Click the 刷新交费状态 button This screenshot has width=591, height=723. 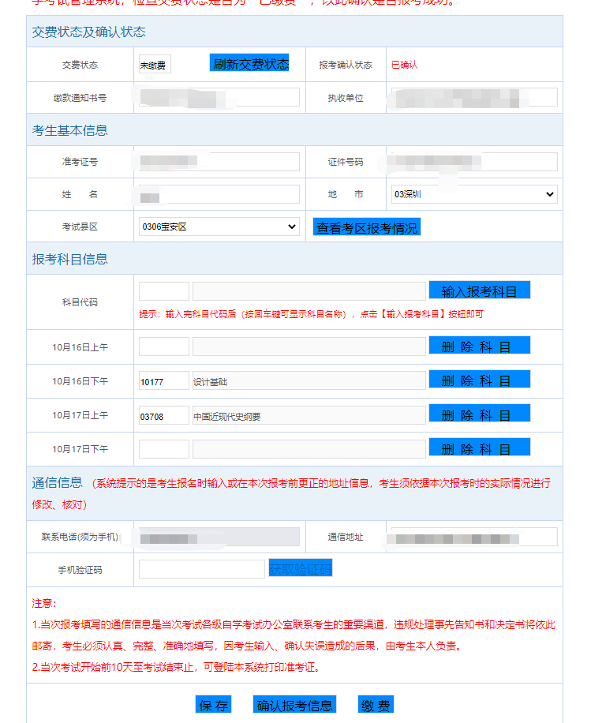pyautogui.click(x=249, y=64)
